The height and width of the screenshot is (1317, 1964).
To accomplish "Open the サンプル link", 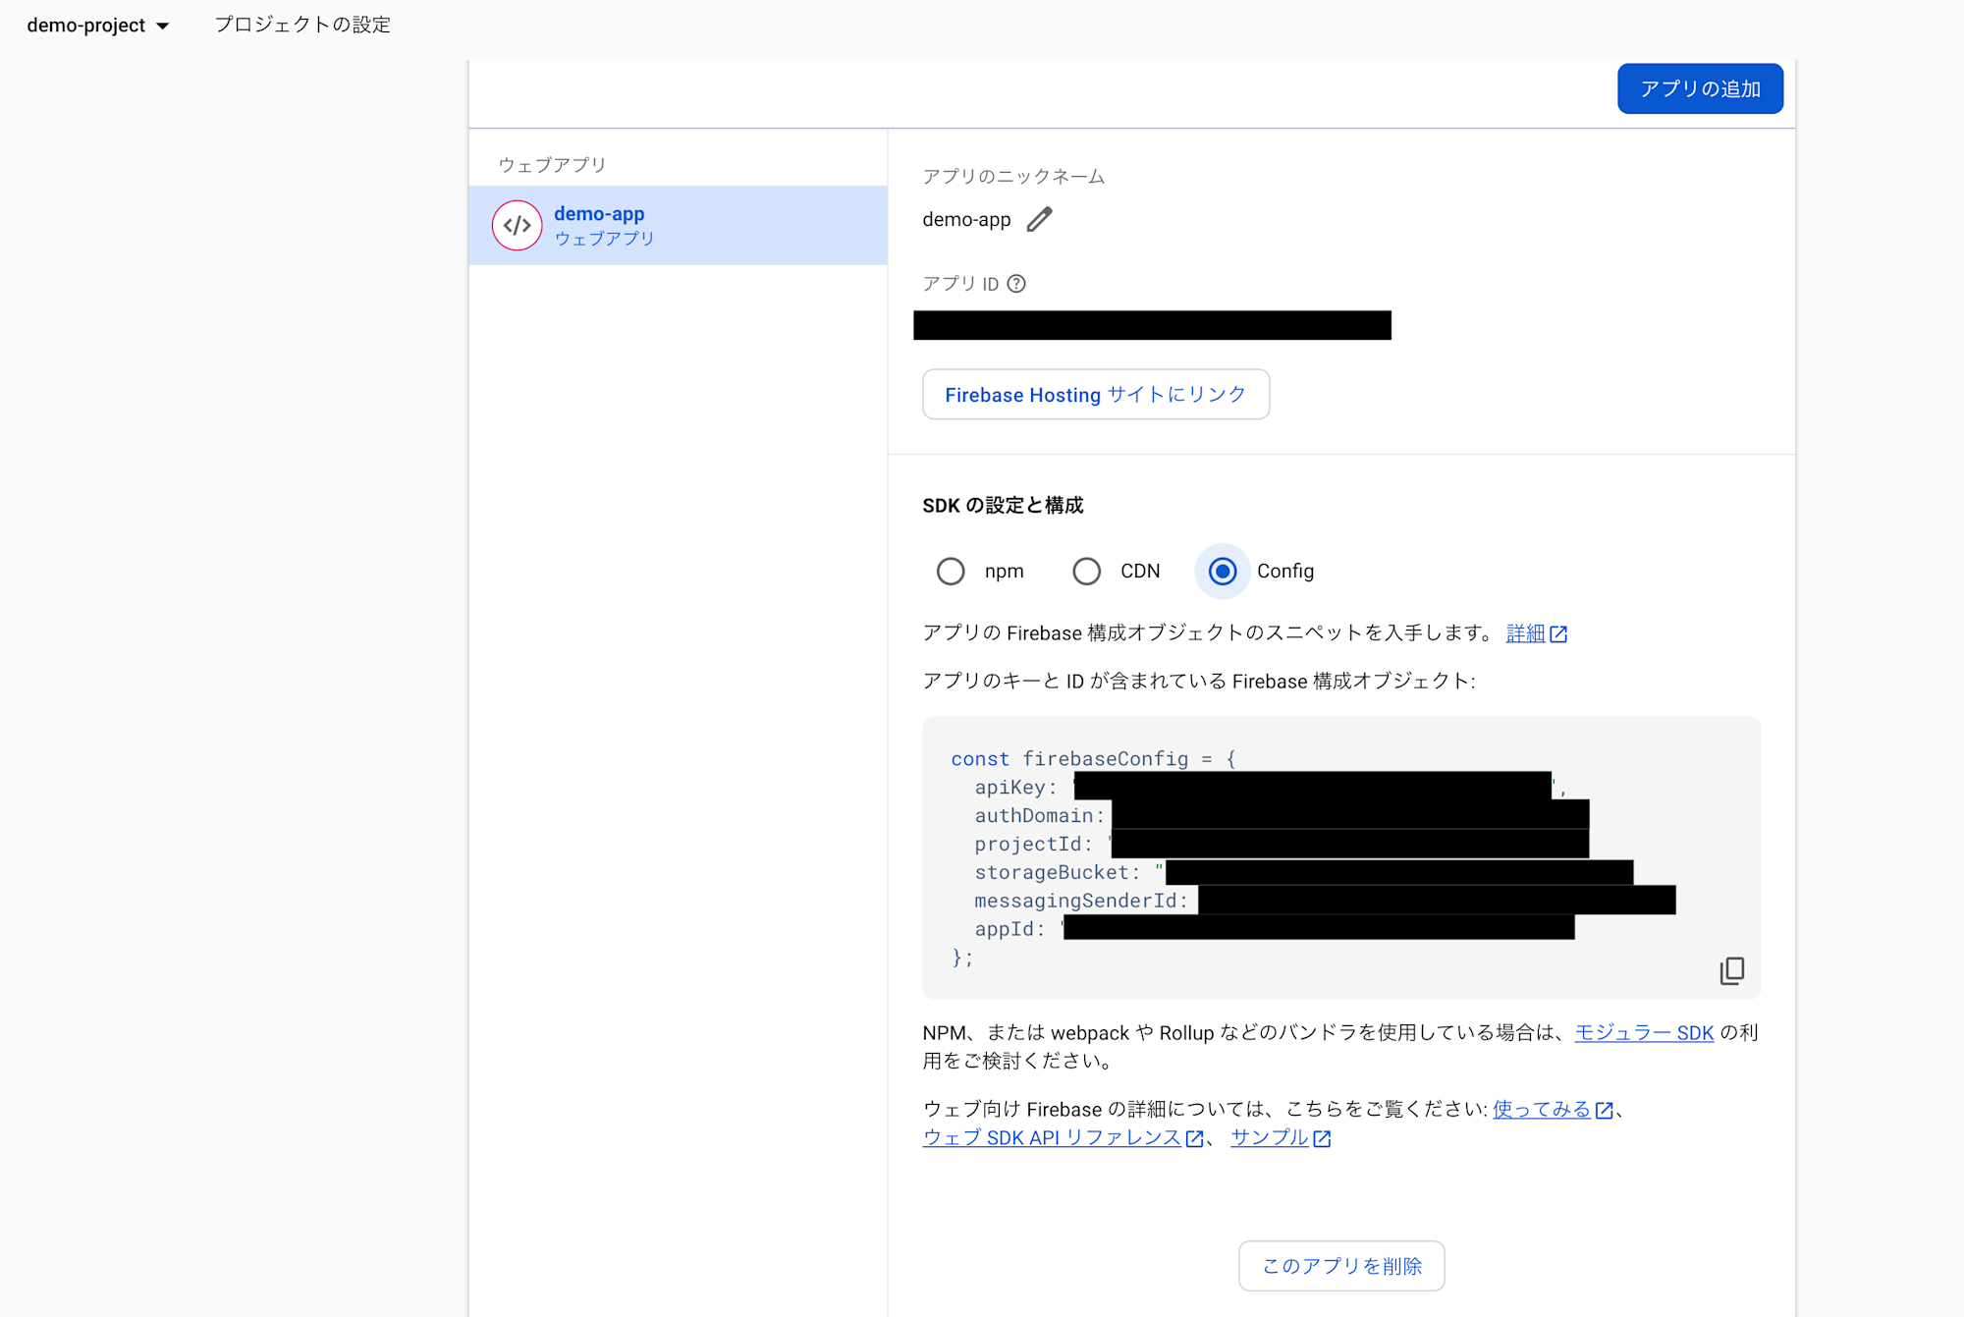I will pyautogui.click(x=1269, y=1137).
